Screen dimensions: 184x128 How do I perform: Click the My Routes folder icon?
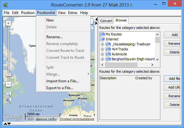pos(102,34)
